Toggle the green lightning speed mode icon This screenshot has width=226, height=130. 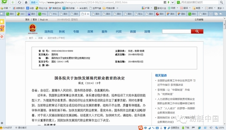click(168, 2)
